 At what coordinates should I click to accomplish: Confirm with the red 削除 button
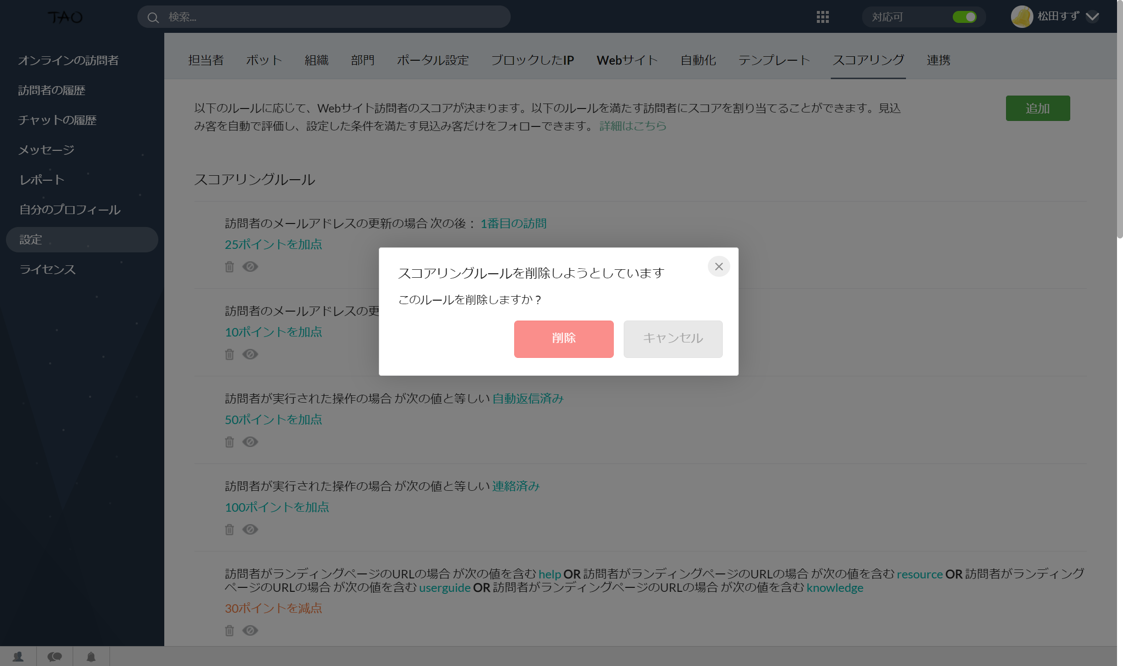click(x=563, y=339)
